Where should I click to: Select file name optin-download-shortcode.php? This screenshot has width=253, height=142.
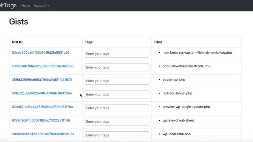pos(187,66)
